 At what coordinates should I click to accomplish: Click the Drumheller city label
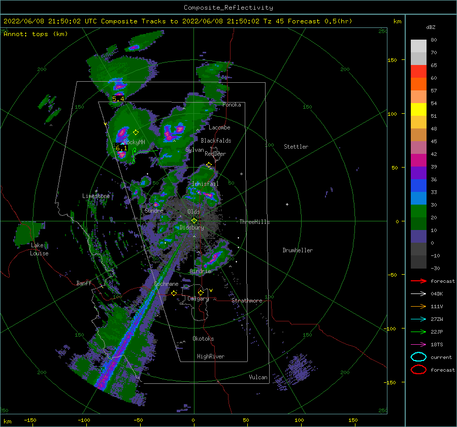(x=298, y=250)
